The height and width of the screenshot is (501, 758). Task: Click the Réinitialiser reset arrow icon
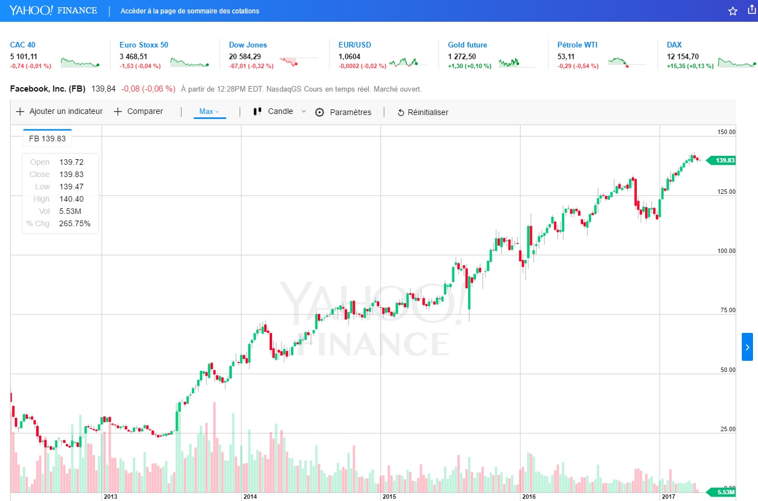401,113
